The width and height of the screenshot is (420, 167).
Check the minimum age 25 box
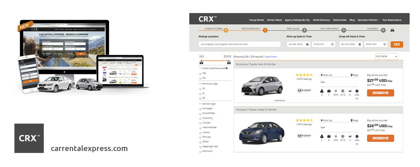click(200, 99)
